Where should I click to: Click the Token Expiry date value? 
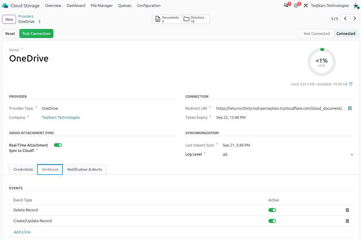pyautogui.click(x=231, y=117)
